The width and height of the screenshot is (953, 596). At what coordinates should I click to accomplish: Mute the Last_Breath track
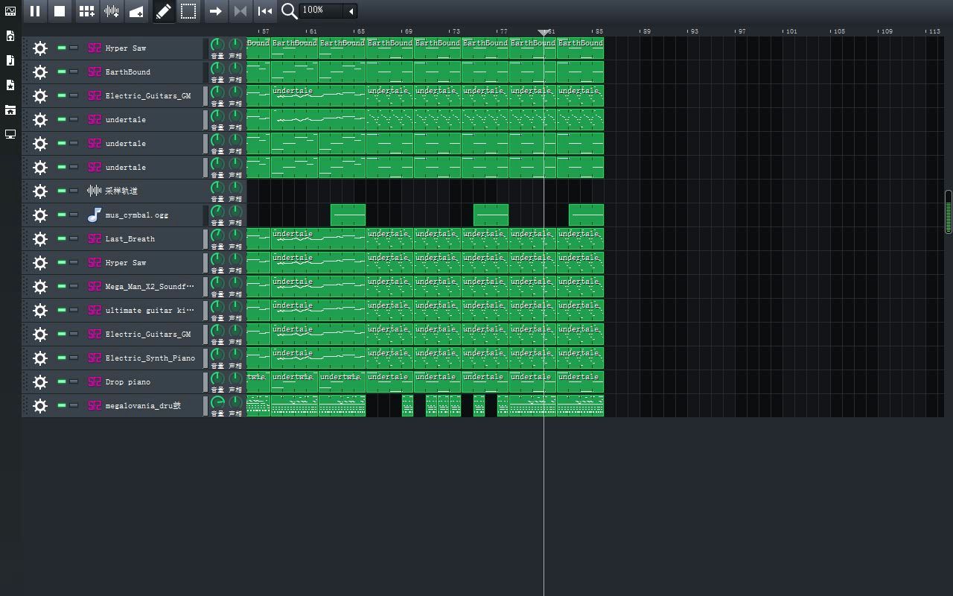point(62,238)
